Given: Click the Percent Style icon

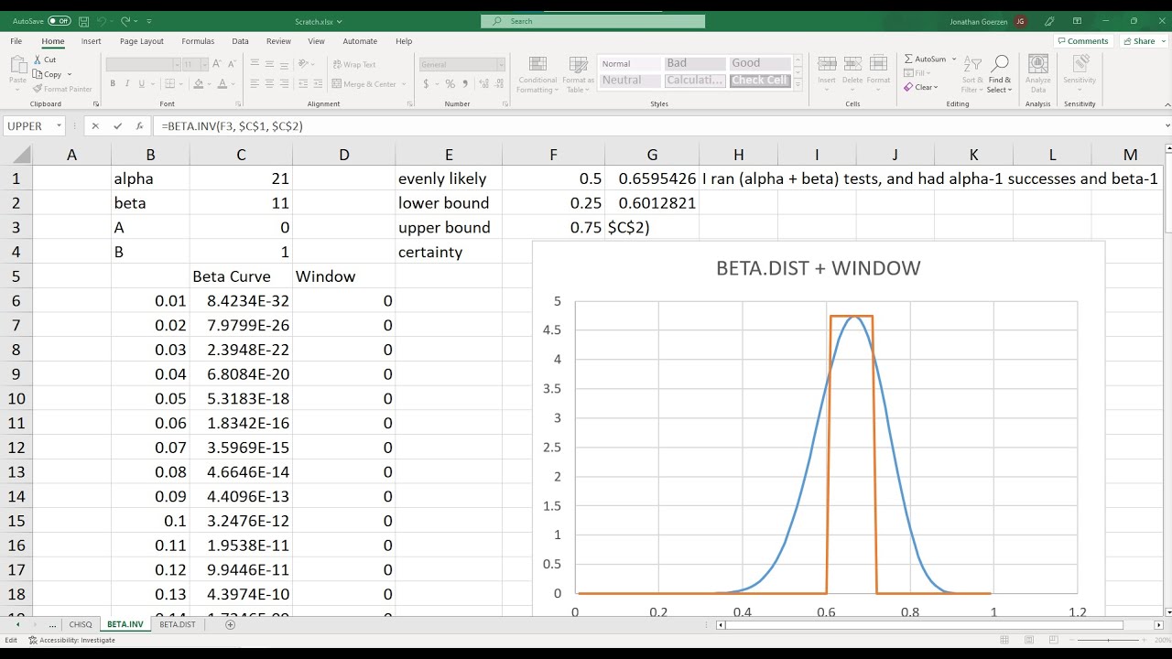Looking at the screenshot, I should 450,83.
